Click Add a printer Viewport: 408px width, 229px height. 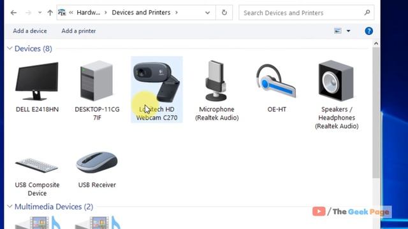click(78, 31)
